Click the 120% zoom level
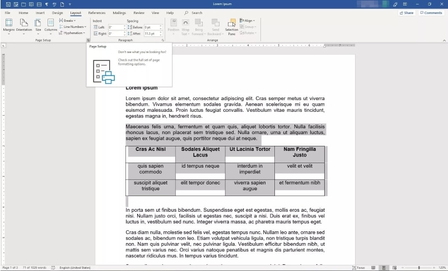This screenshot has width=448, height=271. tap(442, 268)
